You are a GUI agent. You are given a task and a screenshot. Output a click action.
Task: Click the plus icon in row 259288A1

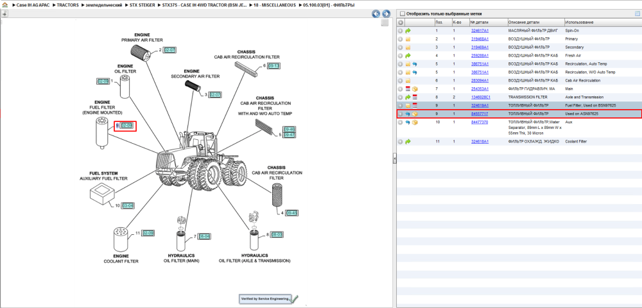tap(401, 56)
